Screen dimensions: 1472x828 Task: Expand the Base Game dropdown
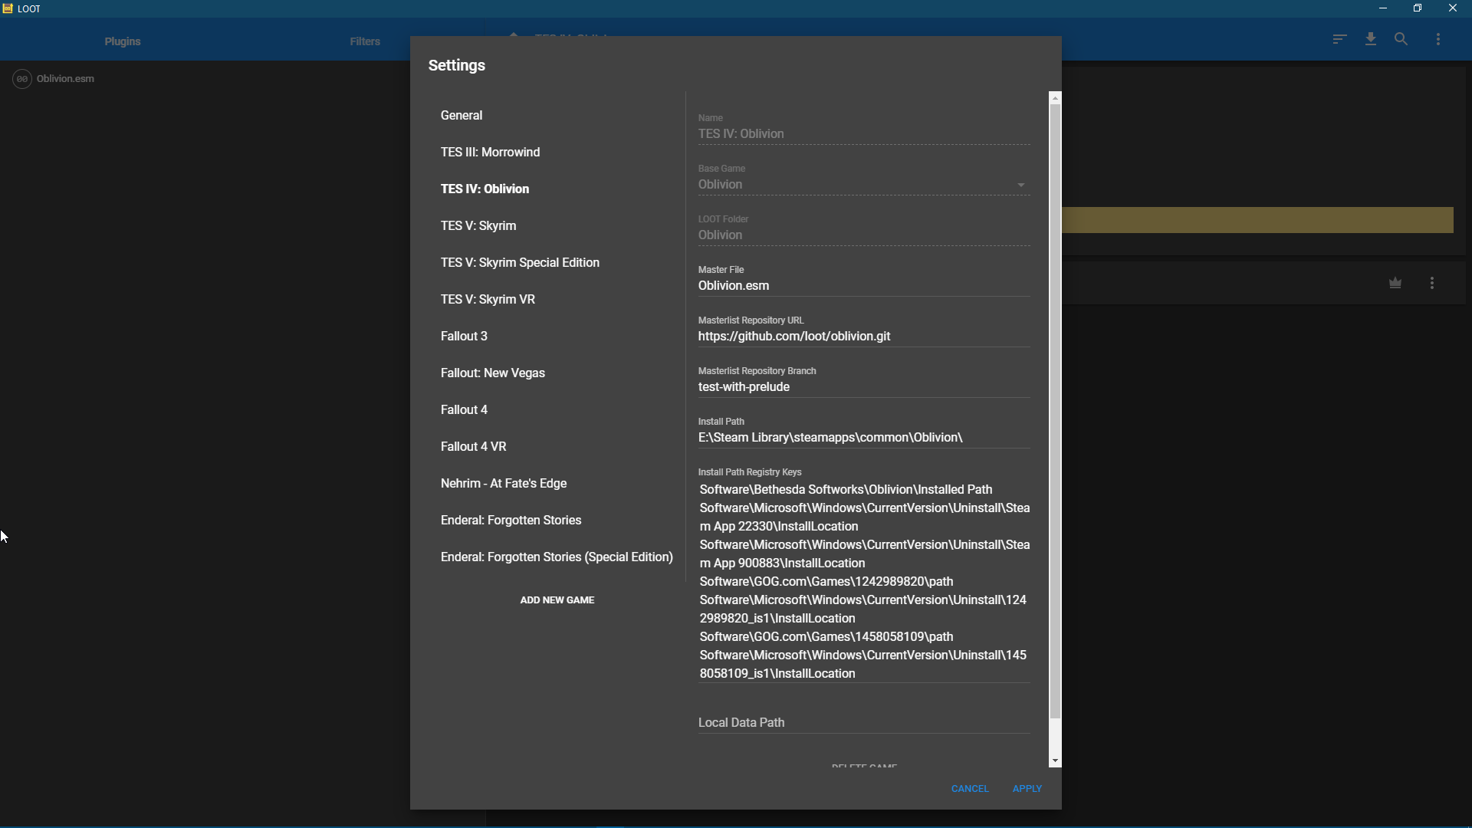pyautogui.click(x=1020, y=185)
